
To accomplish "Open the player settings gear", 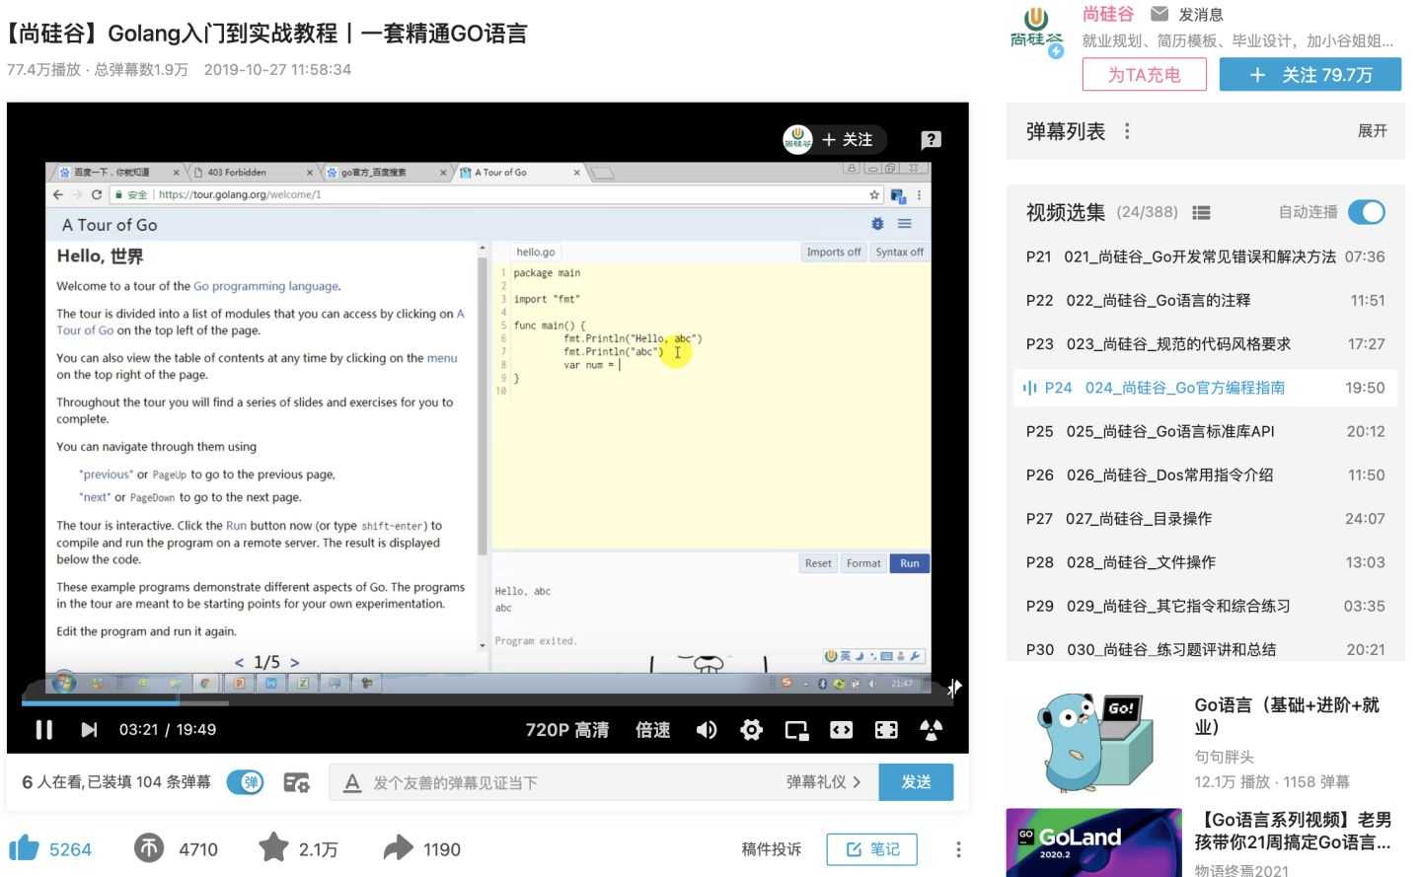I will 751,730.
